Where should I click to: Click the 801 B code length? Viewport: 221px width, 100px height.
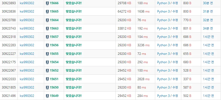[x=187, y=28]
